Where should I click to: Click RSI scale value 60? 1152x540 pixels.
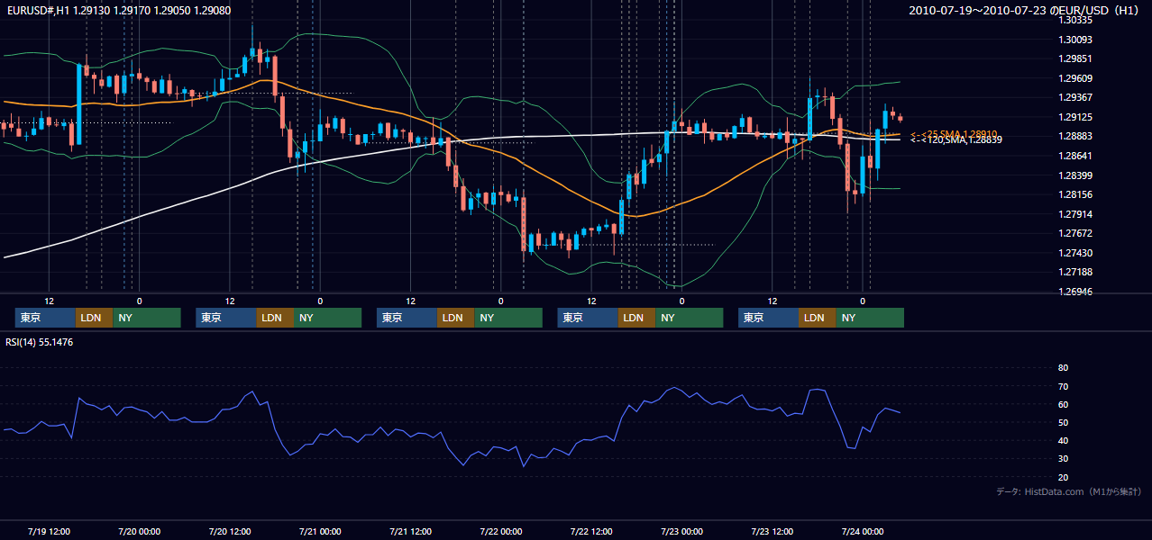point(1063,404)
